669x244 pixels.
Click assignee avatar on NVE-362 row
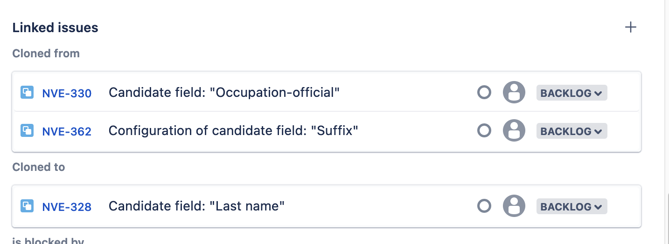coord(514,130)
